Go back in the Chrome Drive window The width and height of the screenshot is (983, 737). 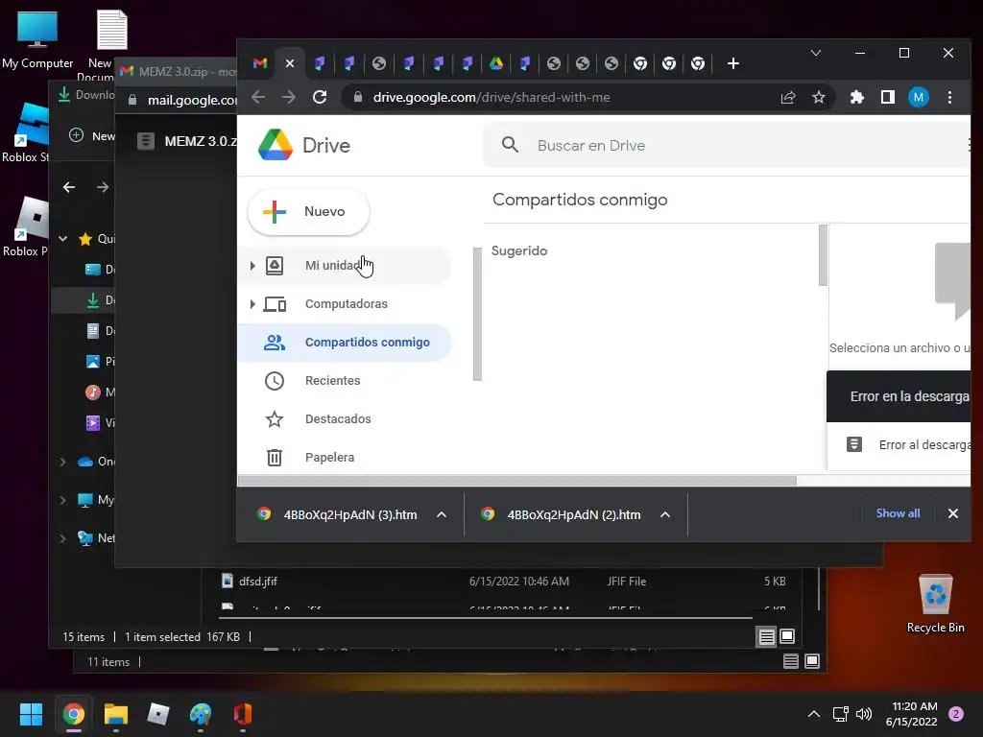(x=258, y=97)
